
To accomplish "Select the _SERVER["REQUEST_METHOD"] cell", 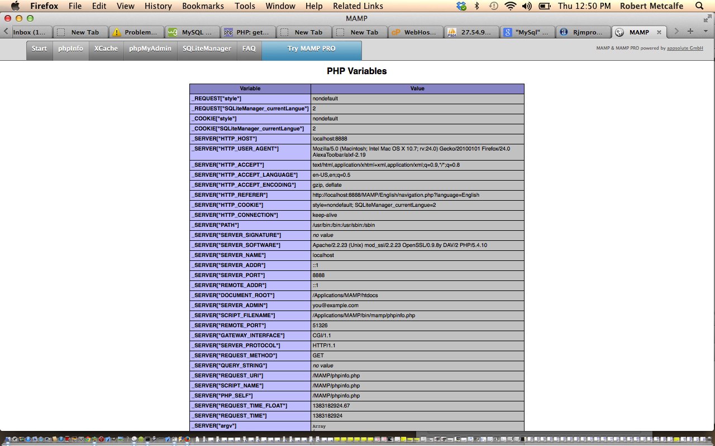I will (250, 356).
